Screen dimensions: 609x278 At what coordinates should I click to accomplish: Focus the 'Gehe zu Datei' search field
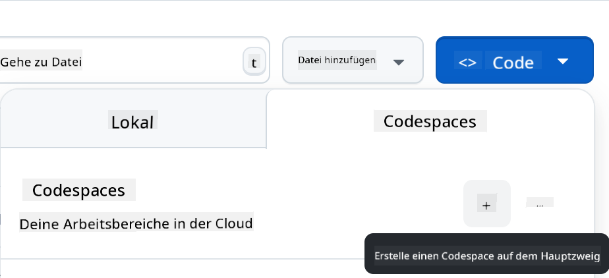[x=119, y=63]
